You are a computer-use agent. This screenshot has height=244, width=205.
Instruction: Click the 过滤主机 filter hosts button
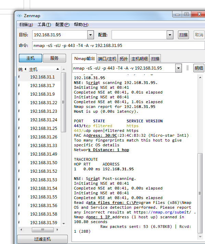coord(42,239)
